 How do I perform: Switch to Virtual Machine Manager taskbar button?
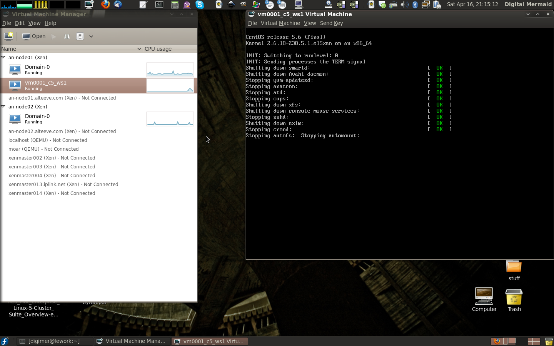click(x=132, y=341)
